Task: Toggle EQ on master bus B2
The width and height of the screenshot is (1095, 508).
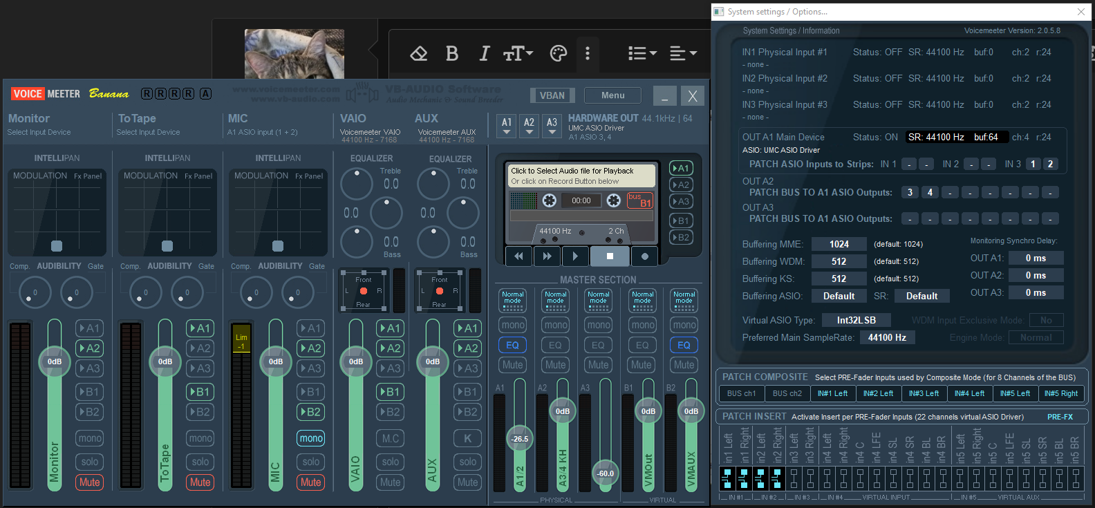Action: (x=684, y=345)
